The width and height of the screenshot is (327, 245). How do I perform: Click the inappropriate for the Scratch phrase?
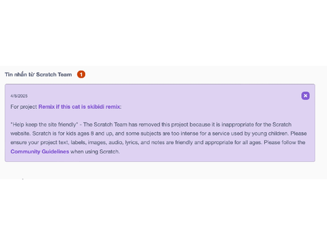point(256,125)
